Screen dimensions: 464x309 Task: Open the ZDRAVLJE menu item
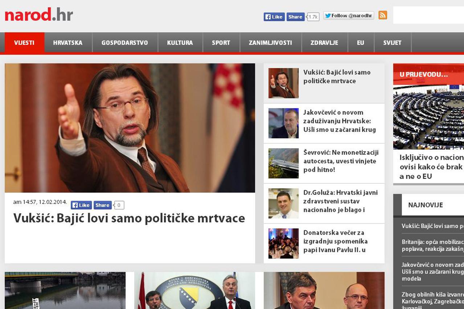tap(324, 43)
